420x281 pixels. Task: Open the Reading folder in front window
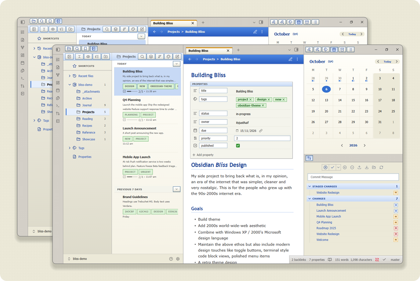87,119
